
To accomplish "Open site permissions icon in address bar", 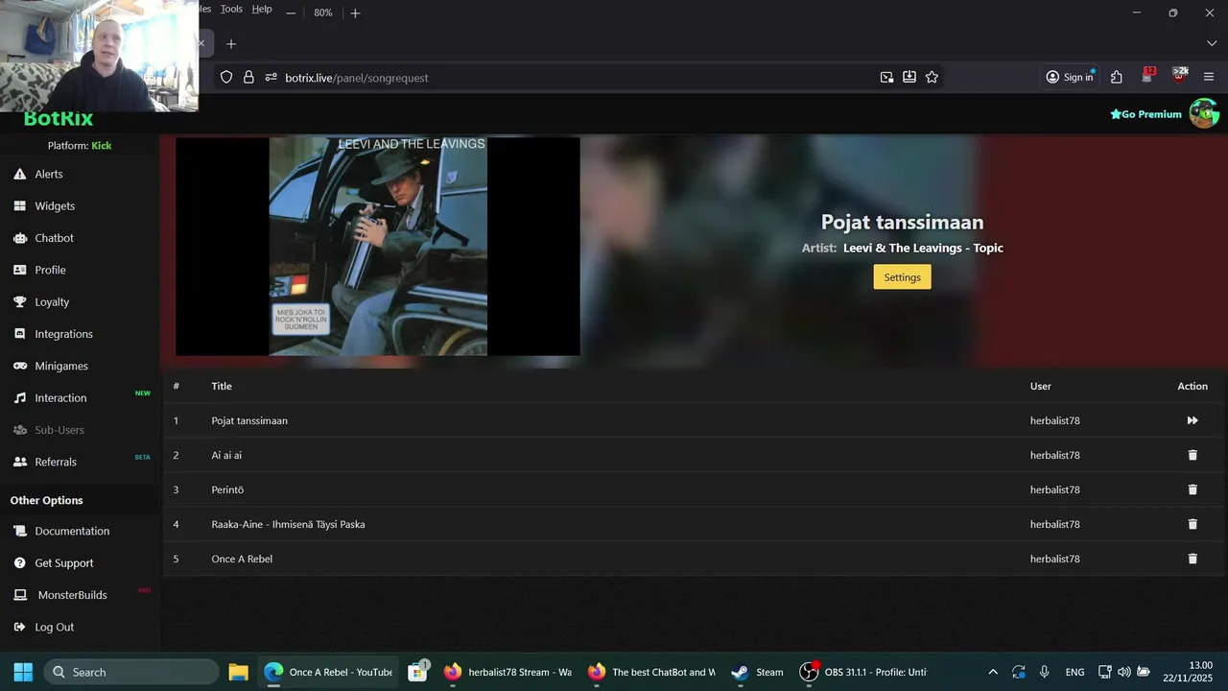I will [x=272, y=78].
